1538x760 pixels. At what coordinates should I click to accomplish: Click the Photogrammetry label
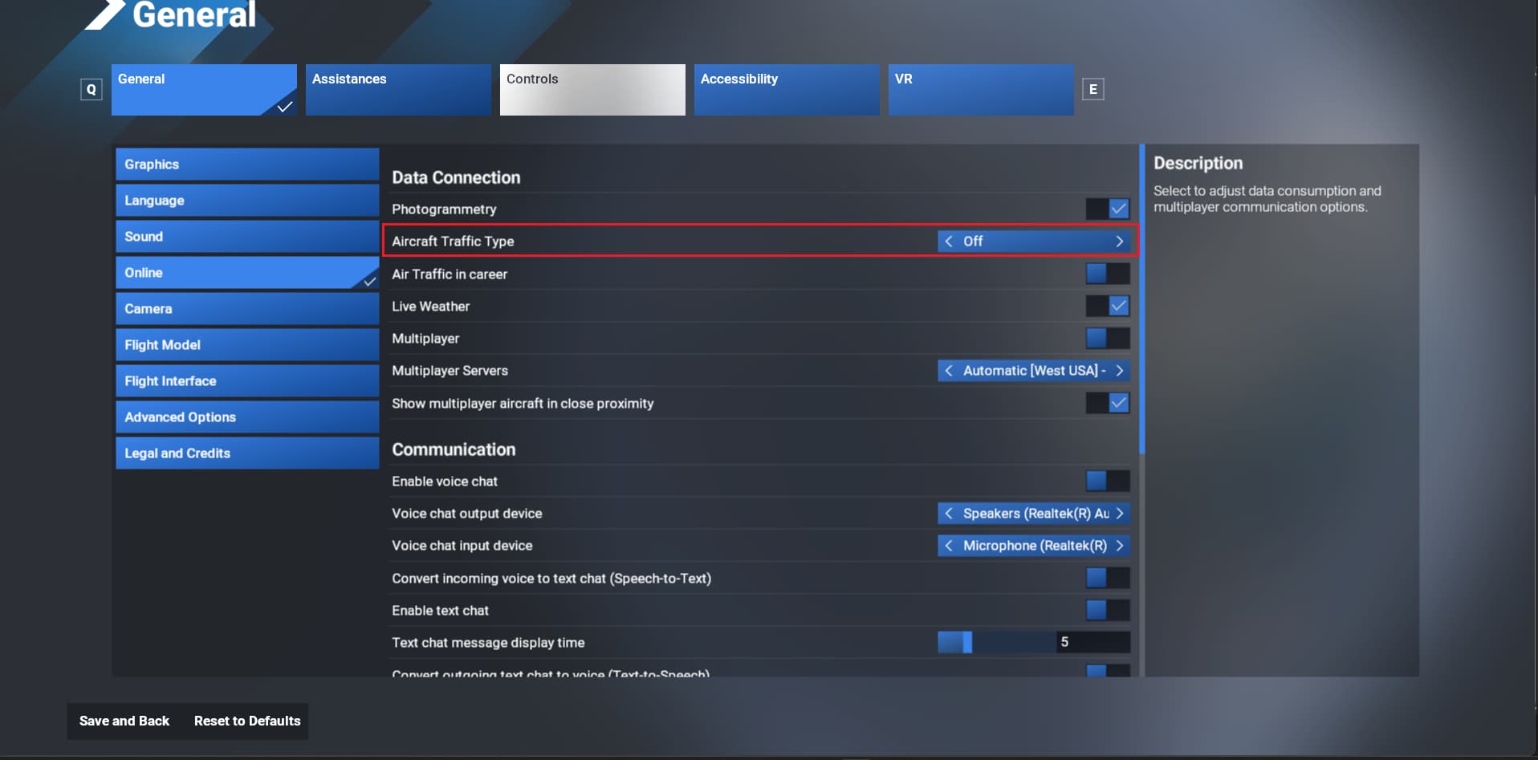(444, 209)
